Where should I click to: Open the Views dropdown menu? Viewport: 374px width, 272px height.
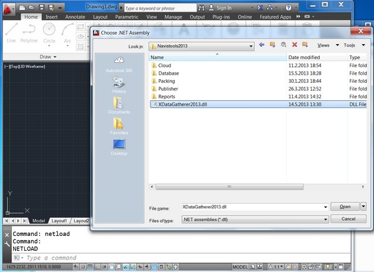327,45
